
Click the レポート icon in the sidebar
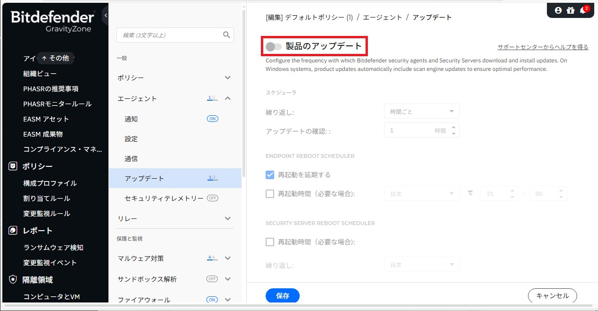(x=13, y=231)
